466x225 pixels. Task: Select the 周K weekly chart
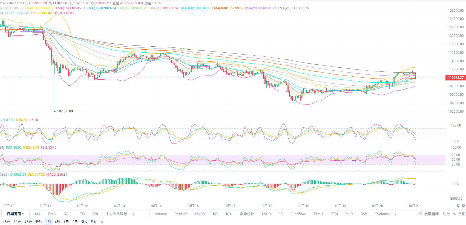[x=84, y=222]
